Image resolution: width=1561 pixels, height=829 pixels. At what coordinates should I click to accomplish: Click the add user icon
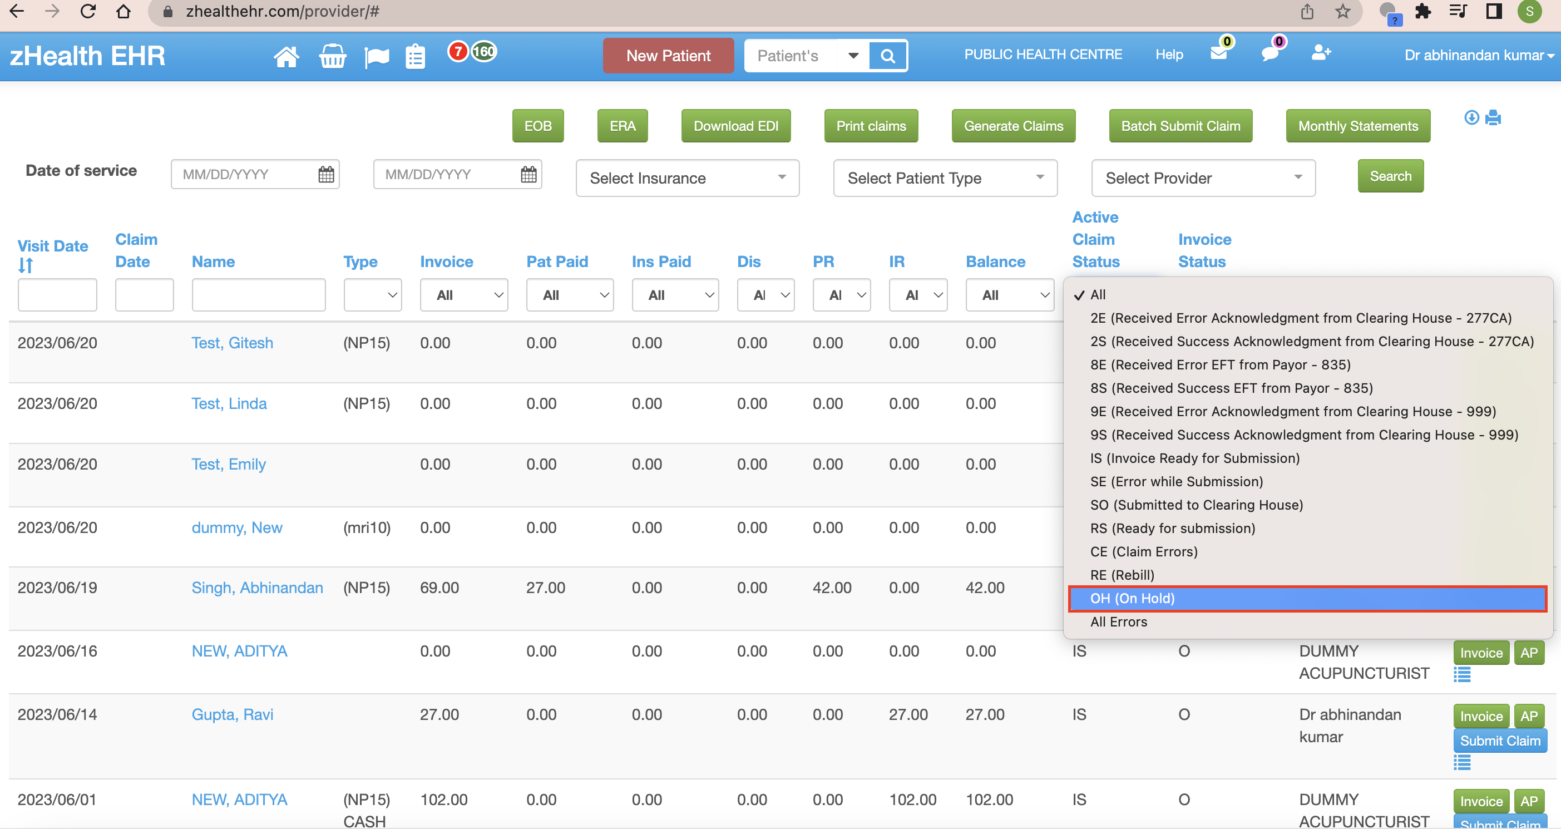click(1321, 53)
